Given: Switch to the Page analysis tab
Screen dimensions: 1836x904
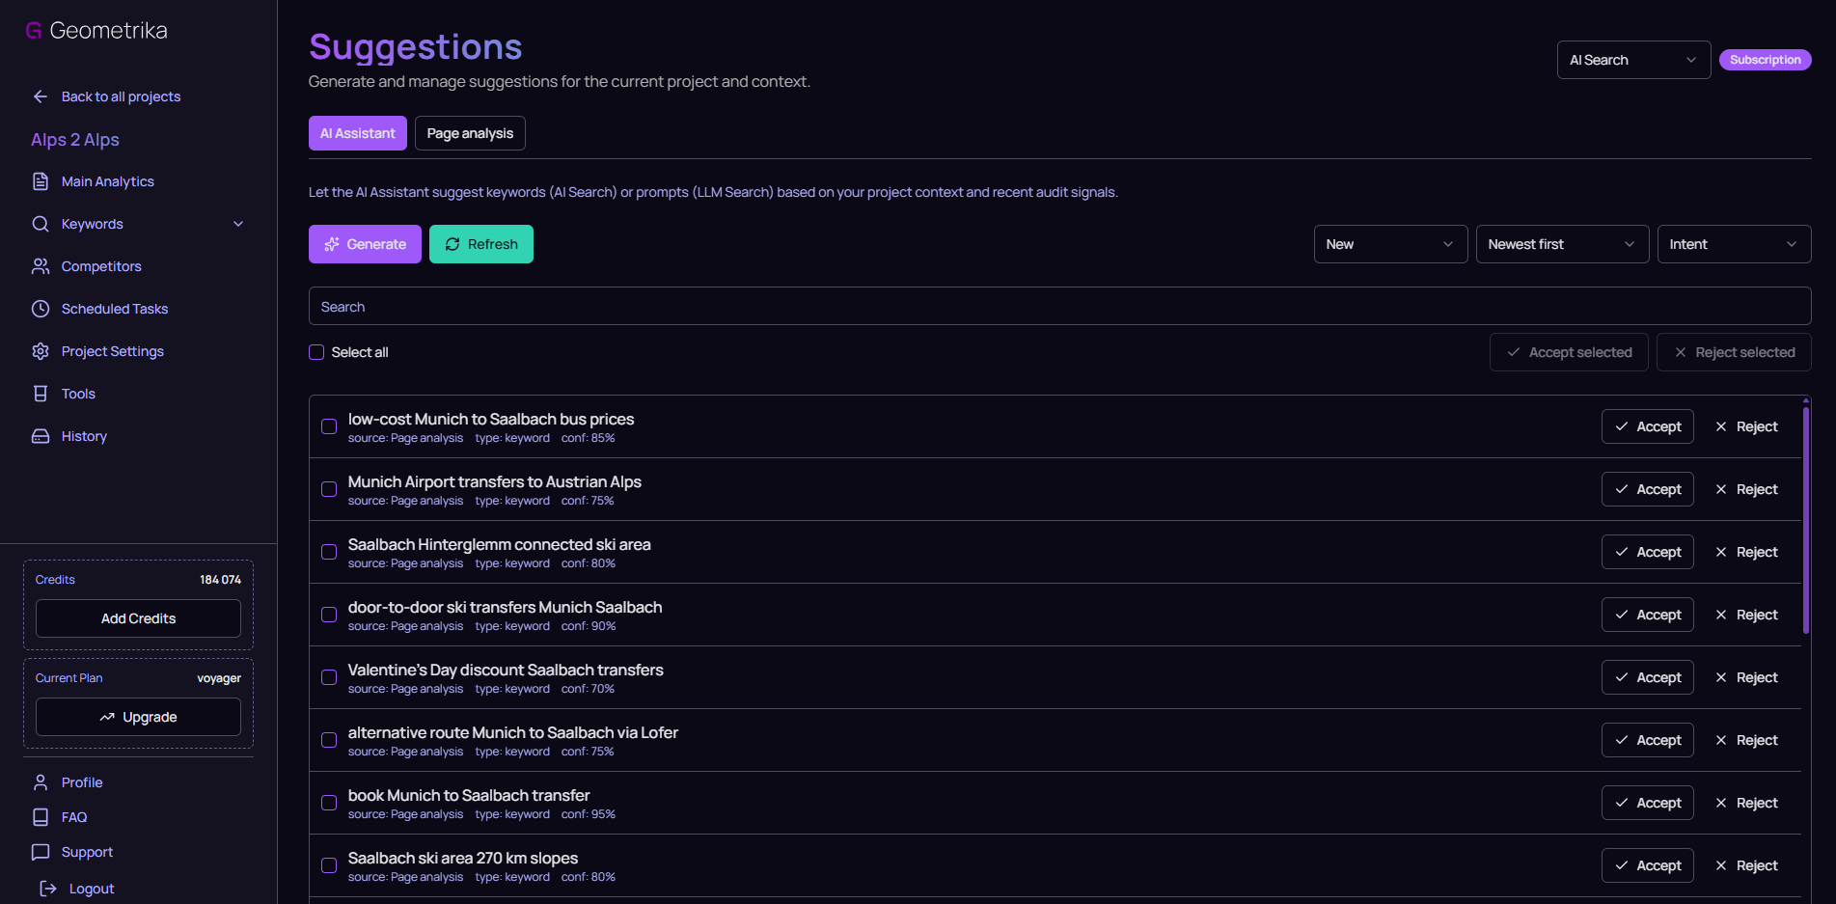Looking at the screenshot, I should coord(470,133).
